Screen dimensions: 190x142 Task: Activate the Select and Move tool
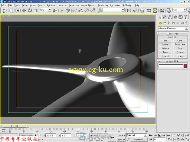(x=24, y=11)
